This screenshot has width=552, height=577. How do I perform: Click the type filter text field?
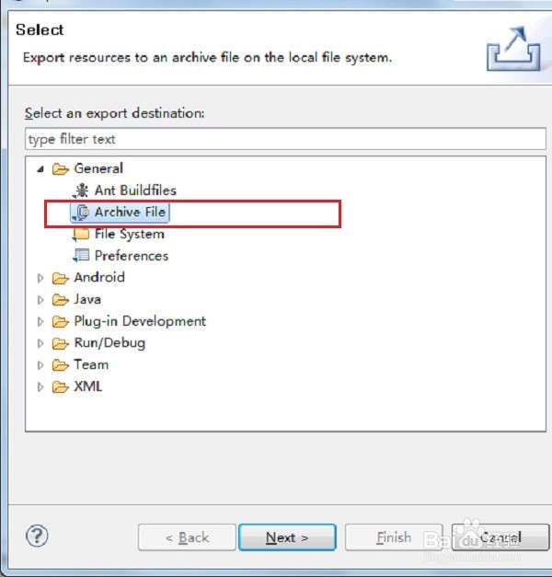[285, 140]
